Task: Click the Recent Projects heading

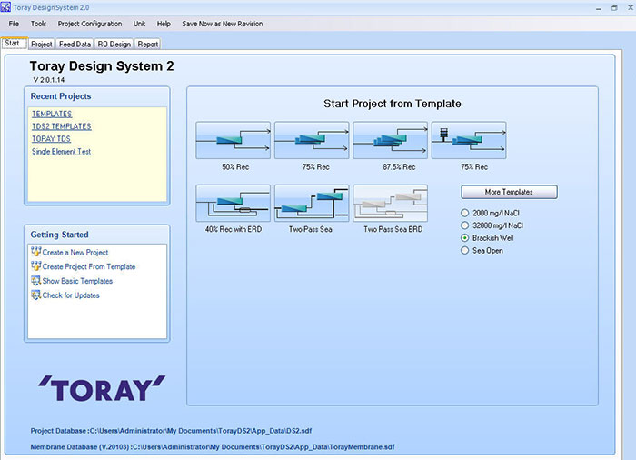Action: pos(61,96)
